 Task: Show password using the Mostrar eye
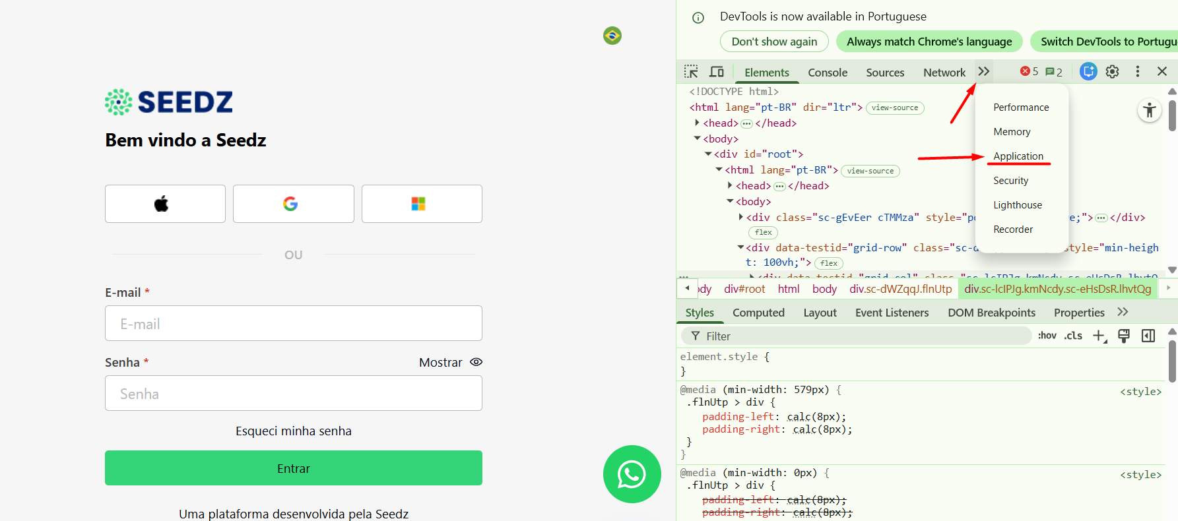[x=476, y=362]
